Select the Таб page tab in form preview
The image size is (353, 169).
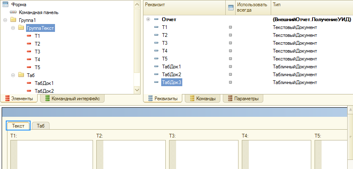(41, 126)
